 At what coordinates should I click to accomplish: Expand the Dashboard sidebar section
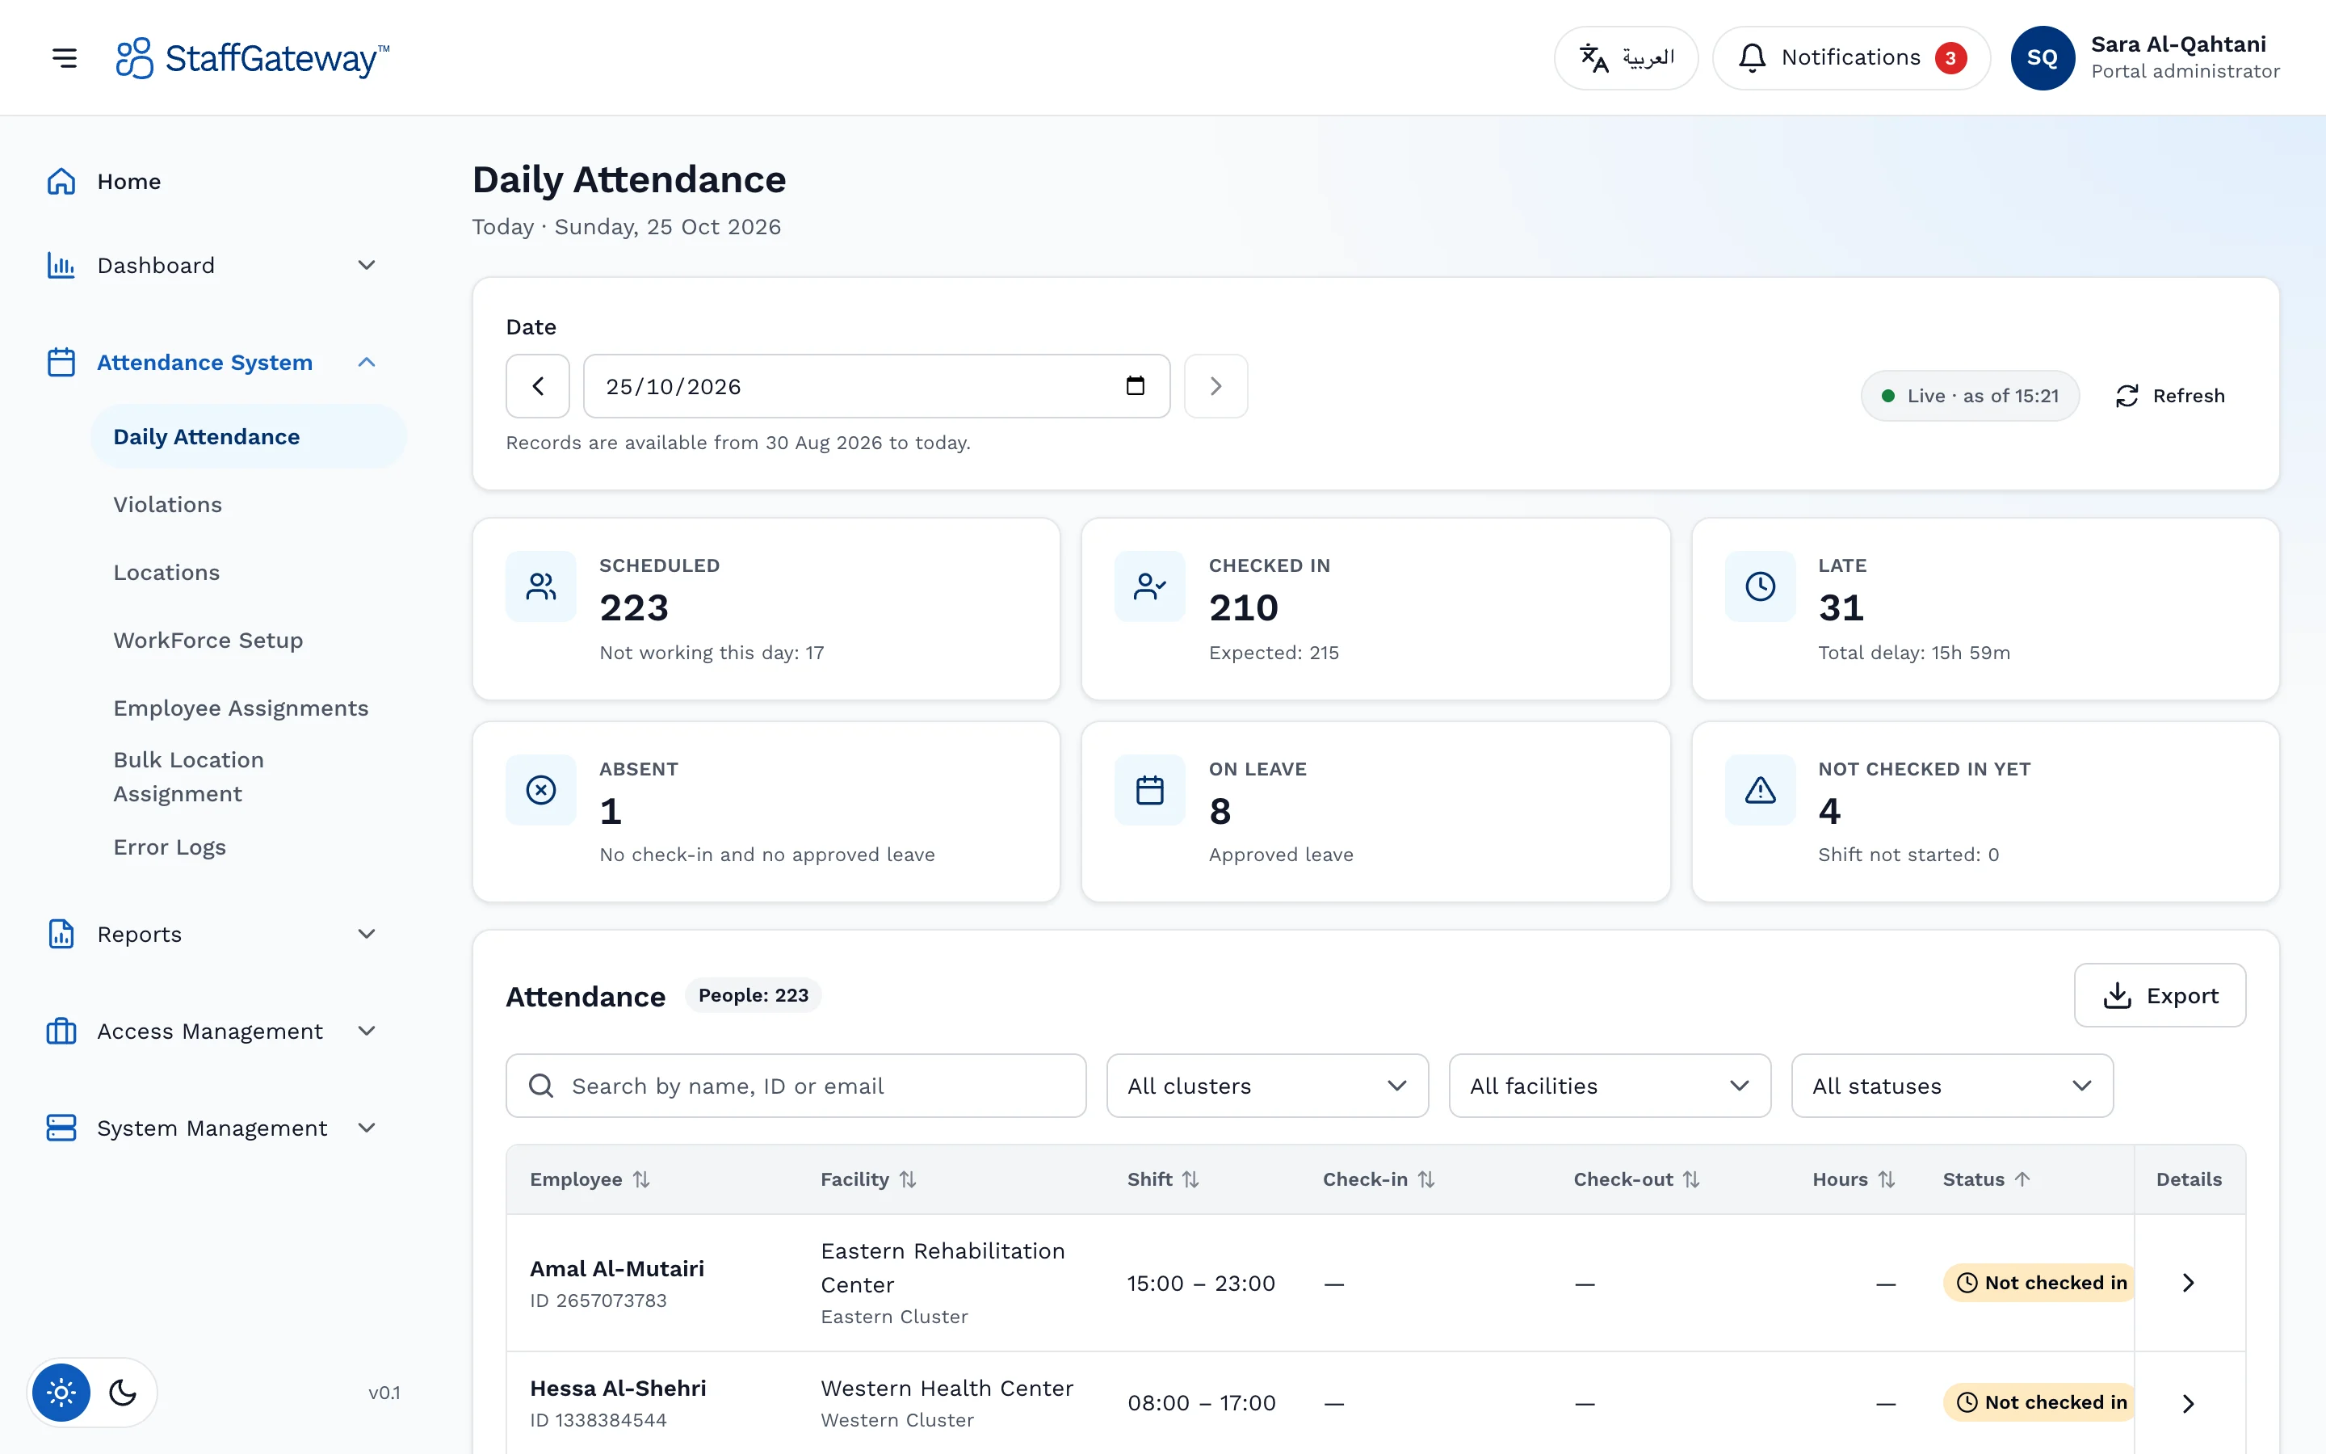[x=212, y=266]
